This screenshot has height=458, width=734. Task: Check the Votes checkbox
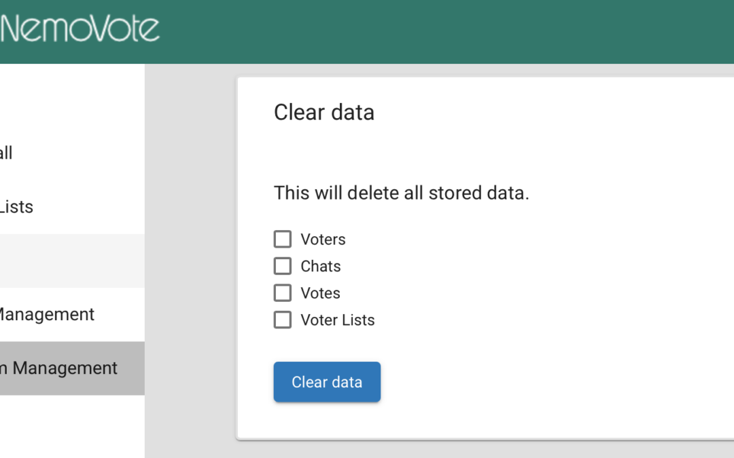(x=283, y=293)
